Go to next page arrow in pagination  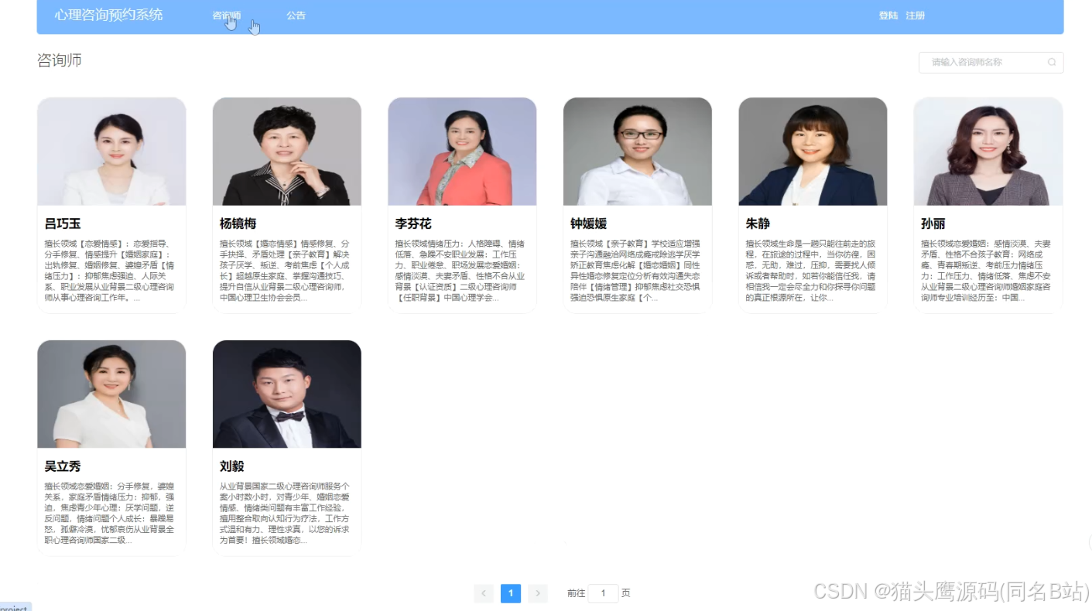pos(537,593)
